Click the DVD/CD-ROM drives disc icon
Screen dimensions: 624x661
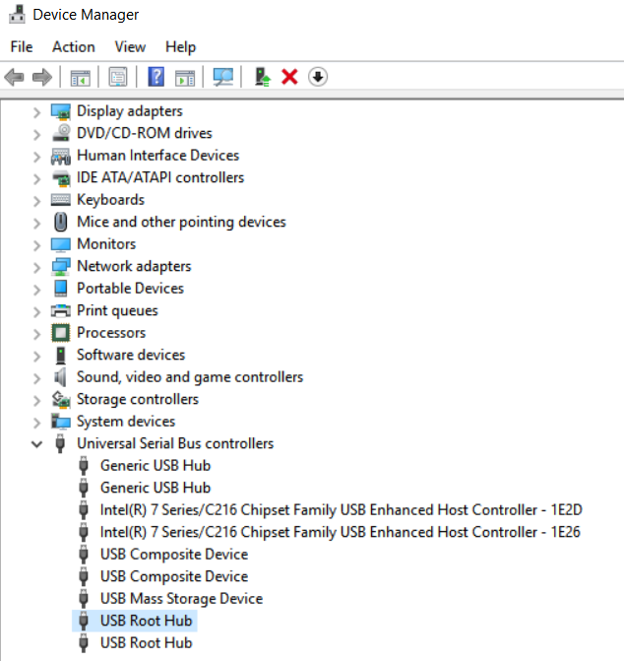click(61, 133)
